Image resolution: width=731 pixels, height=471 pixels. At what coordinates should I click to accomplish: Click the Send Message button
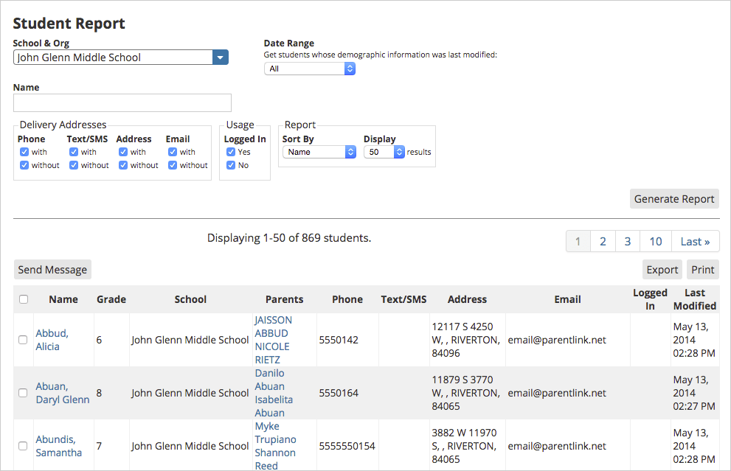click(52, 269)
